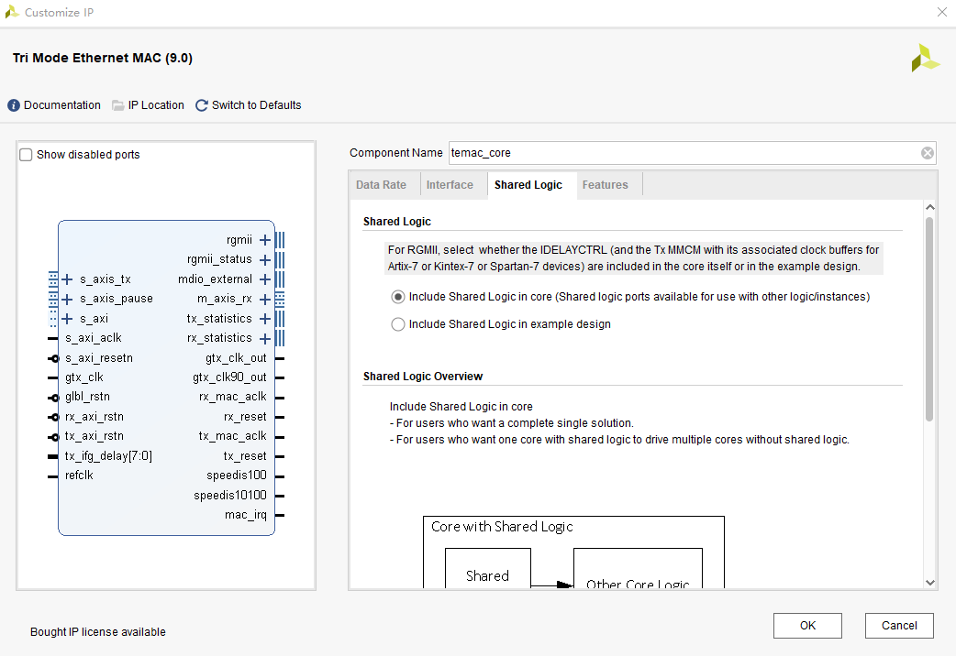This screenshot has height=656, width=956.
Task: Expand the s_axis_tx interface port
Action: (x=67, y=279)
